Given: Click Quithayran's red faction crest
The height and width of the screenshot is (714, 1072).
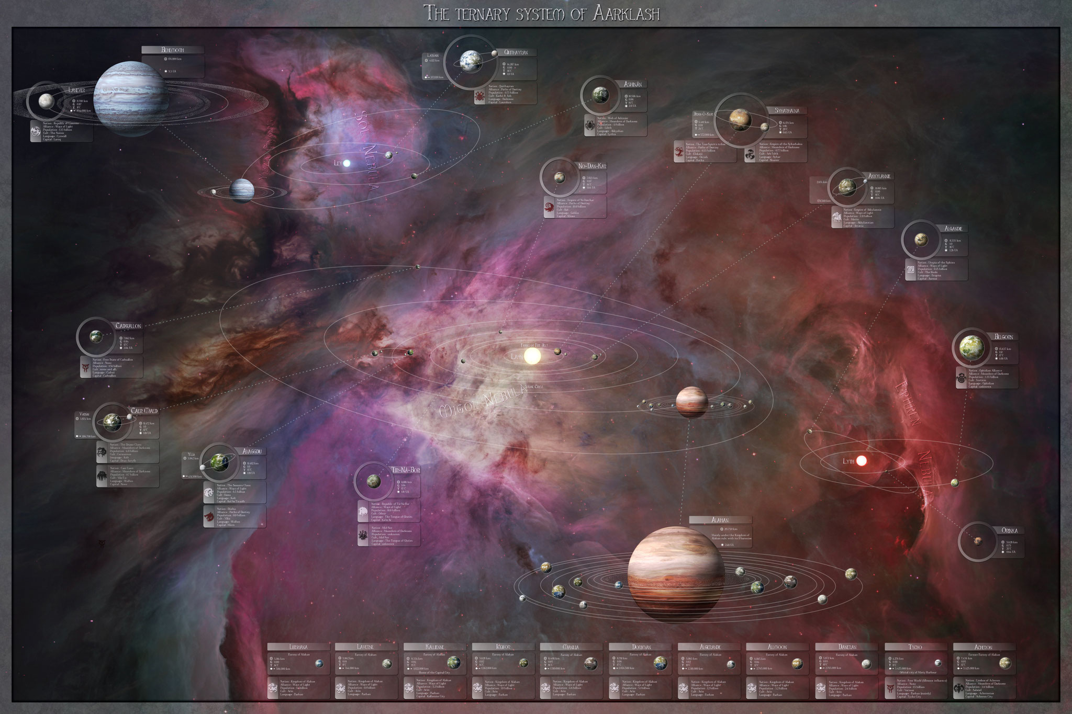Looking at the screenshot, I should (480, 96).
